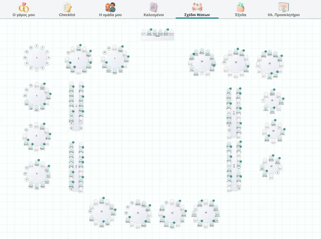321x239 pixels.
Task: Click the invitation card icon above "Ηλ. Προσκλητήριο"
Action: point(283,6)
